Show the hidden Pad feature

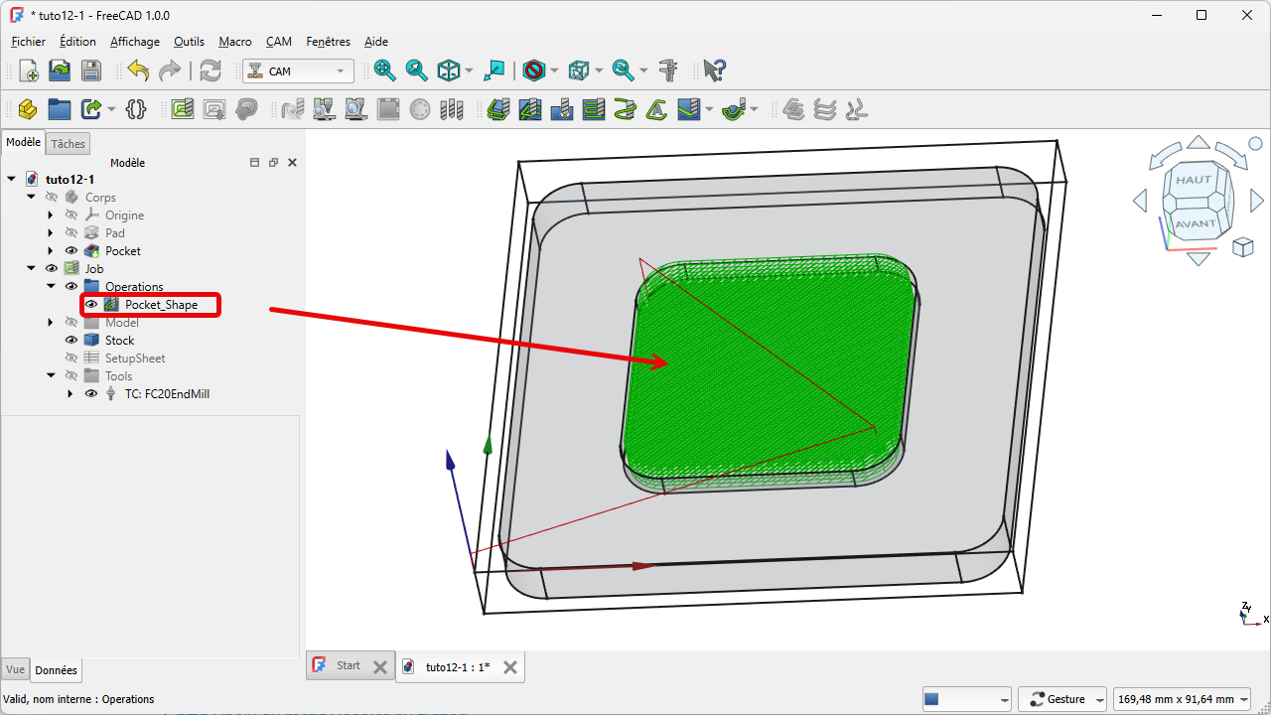click(71, 233)
